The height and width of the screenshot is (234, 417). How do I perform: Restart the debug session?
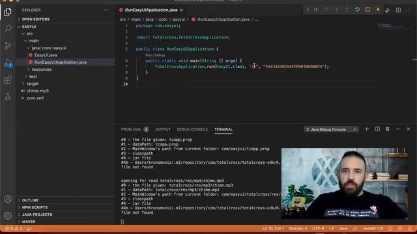(x=357, y=10)
